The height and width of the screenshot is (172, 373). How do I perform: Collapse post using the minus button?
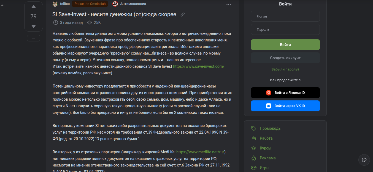pos(34,38)
